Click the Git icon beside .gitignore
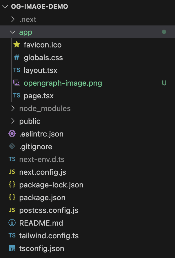The height and width of the screenshot is (258, 175). [x=12, y=146]
